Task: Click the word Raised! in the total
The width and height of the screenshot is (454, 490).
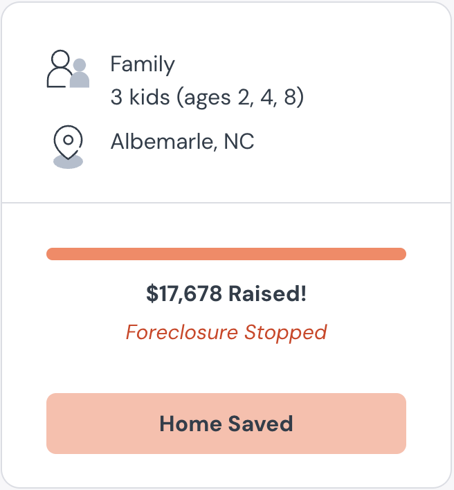Action: coord(267,293)
